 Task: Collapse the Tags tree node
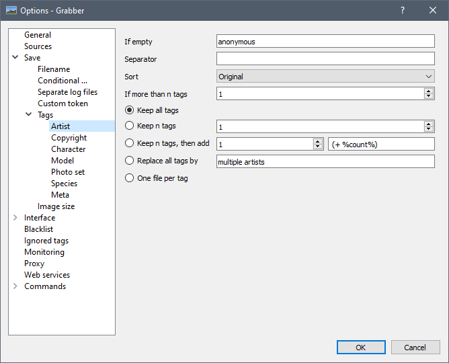coord(29,114)
